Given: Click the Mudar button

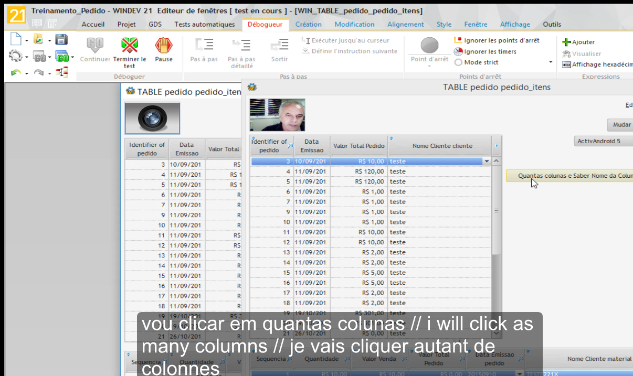Looking at the screenshot, I should (x=620, y=125).
